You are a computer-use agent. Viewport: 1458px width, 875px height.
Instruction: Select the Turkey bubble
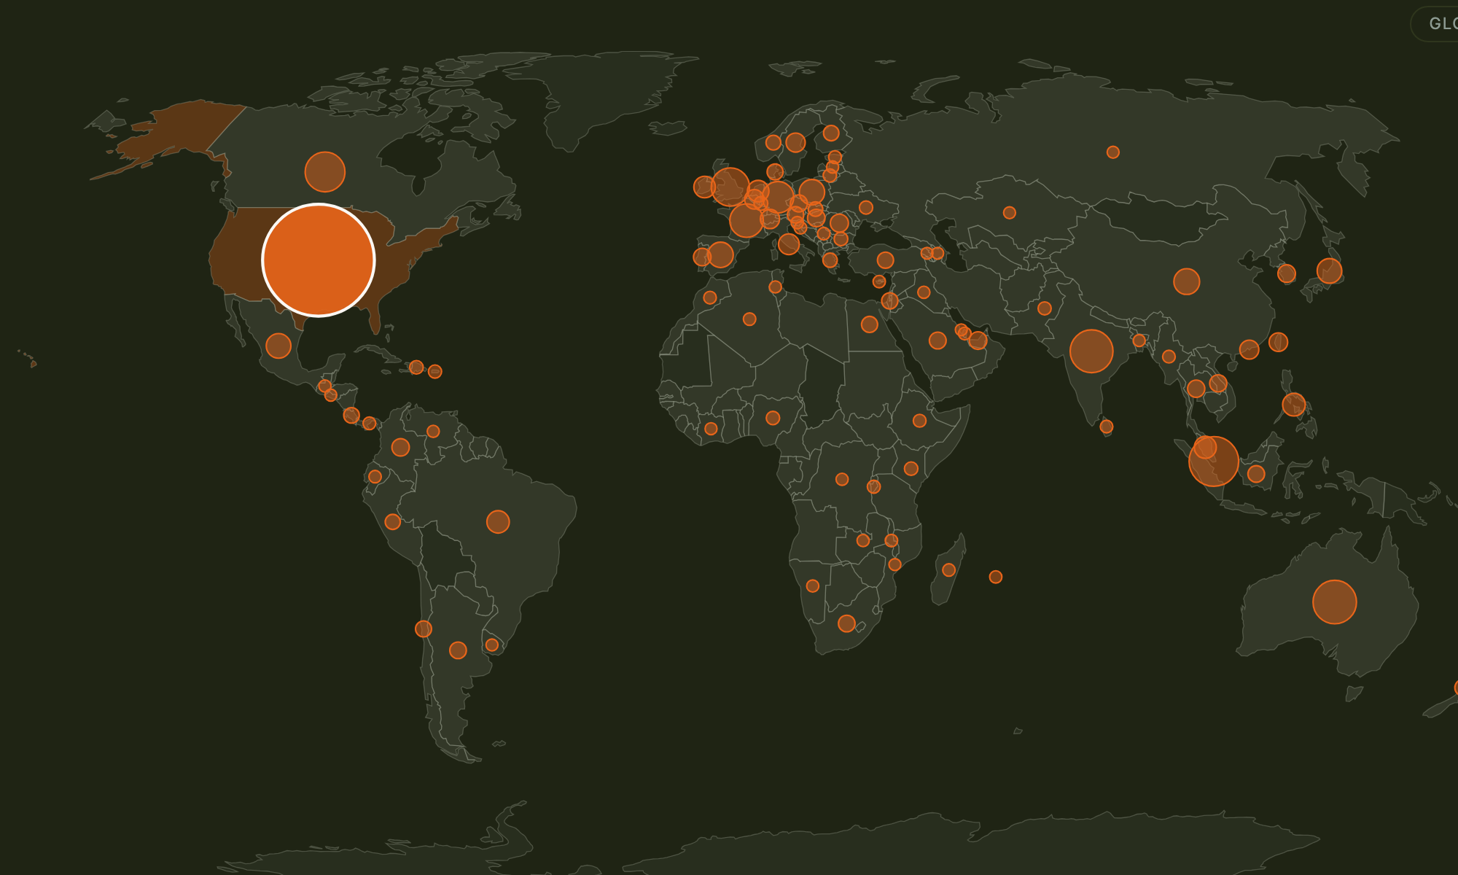click(x=885, y=260)
